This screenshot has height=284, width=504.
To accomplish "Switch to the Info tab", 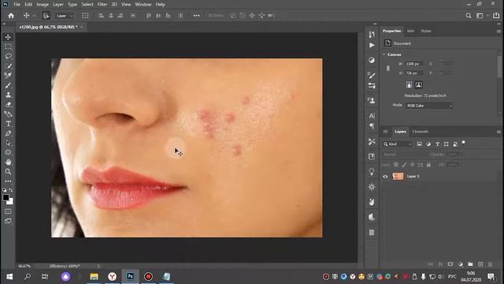I will [x=410, y=31].
